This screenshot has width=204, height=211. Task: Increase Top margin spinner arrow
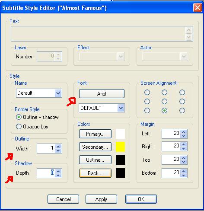pos(183,158)
